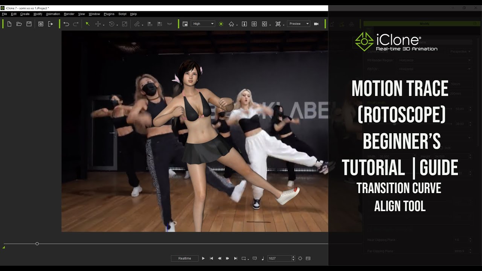Click the Realtime button

click(x=185, y=259)
